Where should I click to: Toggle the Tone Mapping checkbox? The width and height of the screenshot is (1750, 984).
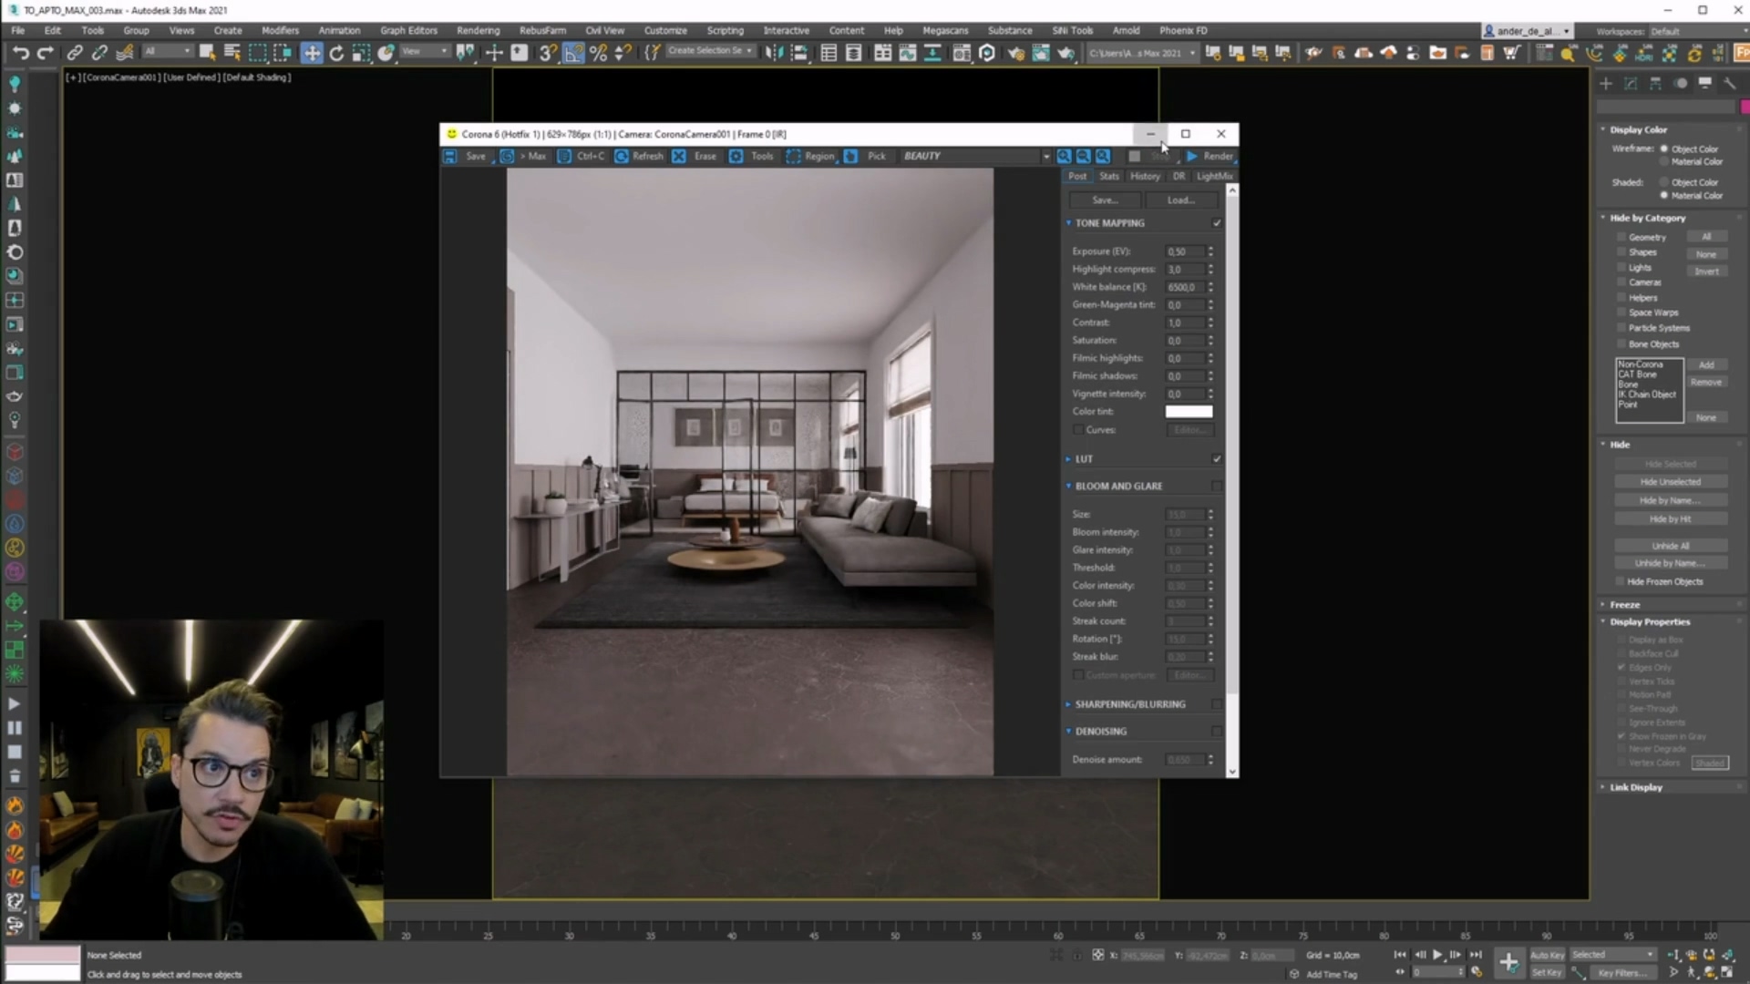1217,223
